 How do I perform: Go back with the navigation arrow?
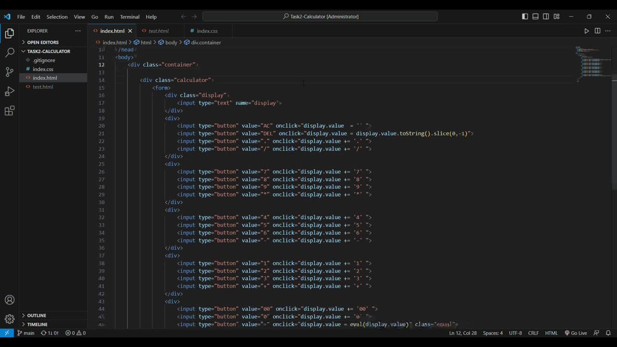click(x=183, y=16)
